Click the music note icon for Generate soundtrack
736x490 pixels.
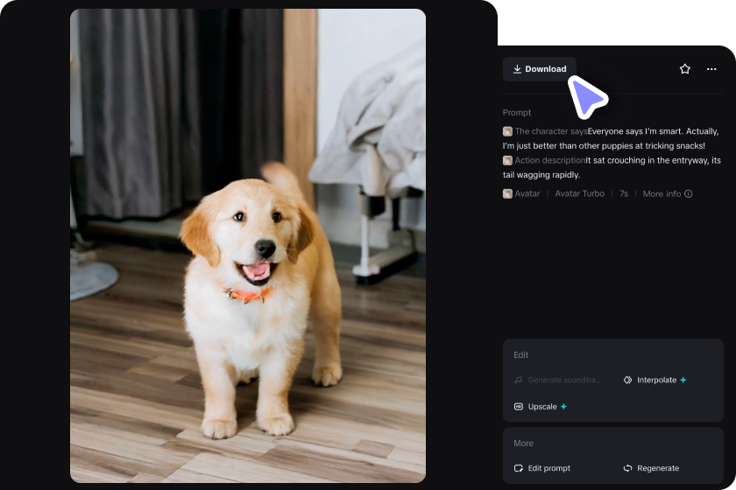(x=518, y=380)
